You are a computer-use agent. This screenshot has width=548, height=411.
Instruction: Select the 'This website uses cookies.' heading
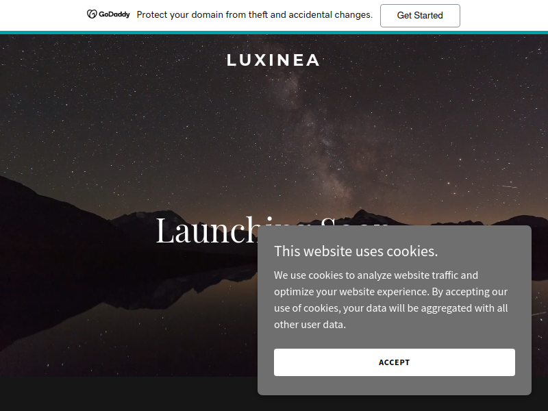(x=356, y=251)
